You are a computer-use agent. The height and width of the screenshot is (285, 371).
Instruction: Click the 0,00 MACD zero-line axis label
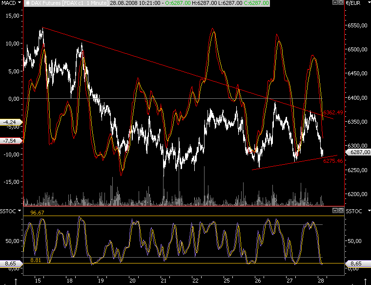point(15,99)
